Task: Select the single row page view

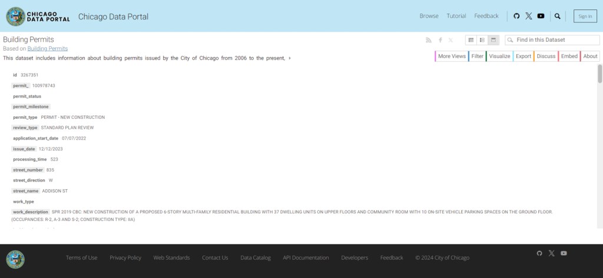Action: tap(493, 40)
